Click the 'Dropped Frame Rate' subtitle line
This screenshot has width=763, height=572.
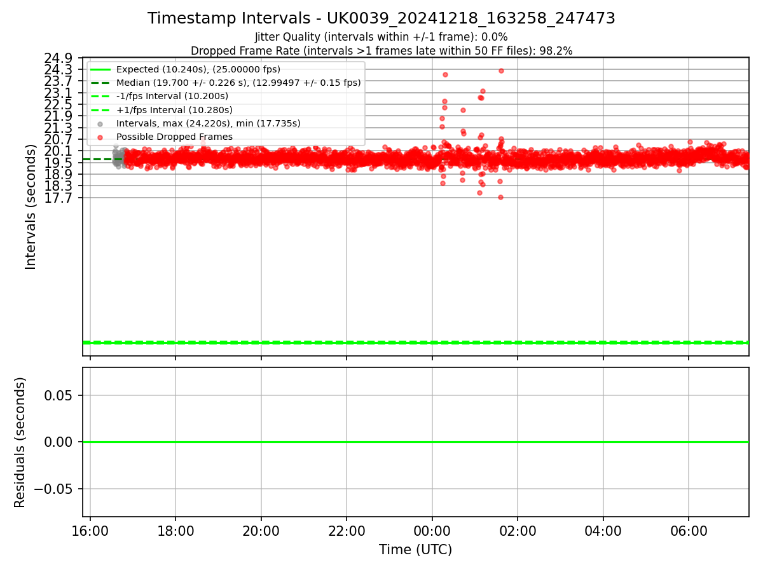(x=381, y=51)
